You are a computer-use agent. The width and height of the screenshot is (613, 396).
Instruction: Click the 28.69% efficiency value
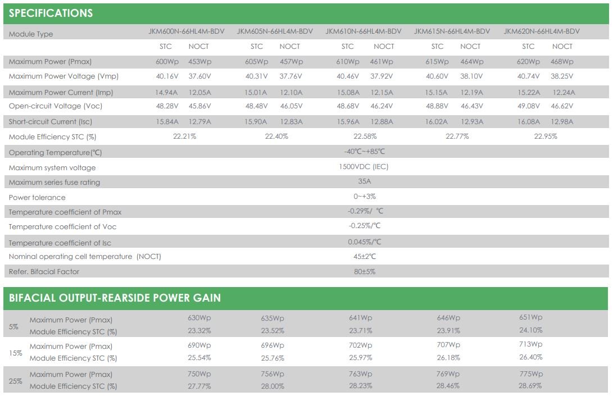pyautogui.click(x=530, y=386)
